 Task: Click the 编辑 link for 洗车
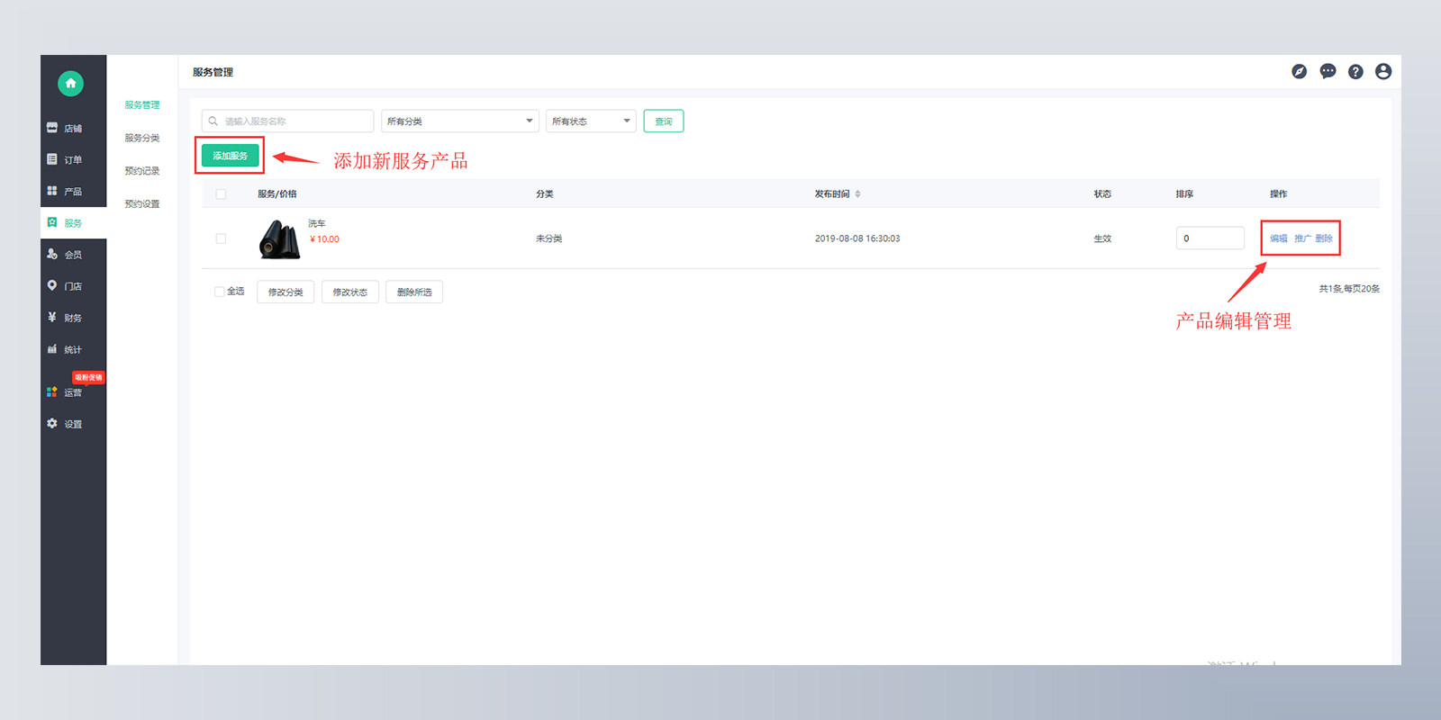click(1278, 238)
